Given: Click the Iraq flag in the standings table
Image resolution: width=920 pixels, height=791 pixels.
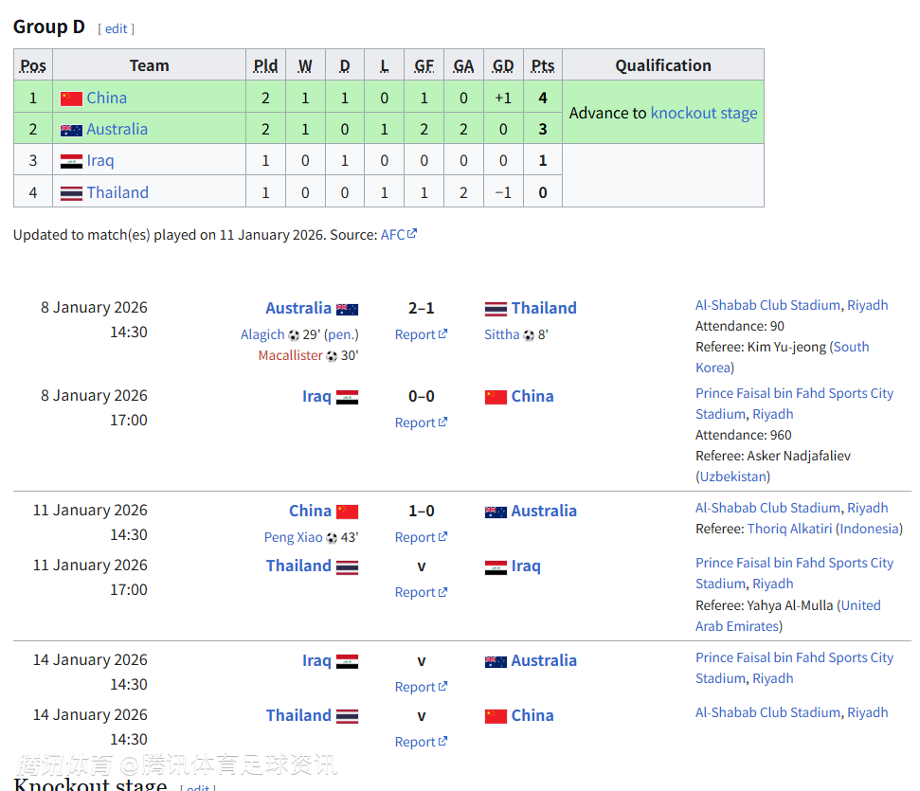Looking at the screenshot, I should pyautogui.click(x=71, y=161).
